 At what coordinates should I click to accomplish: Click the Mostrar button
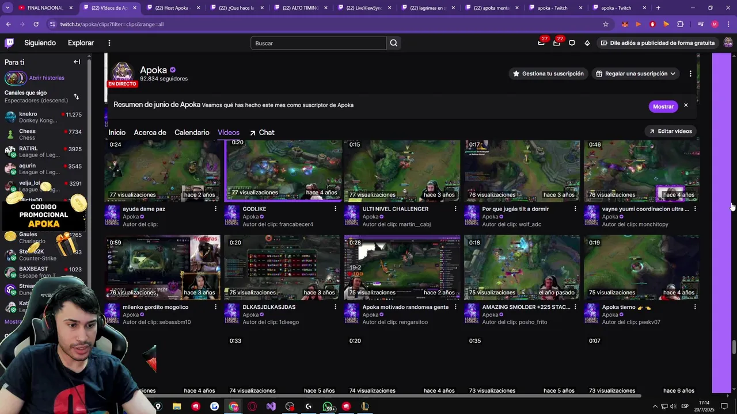click(x=663, y=106)
